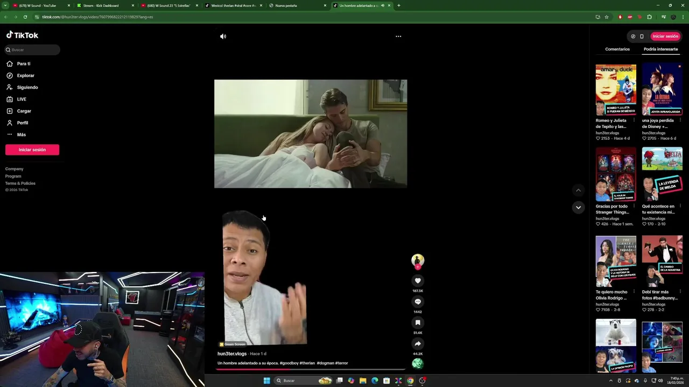This screenshot has height=387, width=689.
Task: Expand the Más menu
Action: (x=22, y=135)
